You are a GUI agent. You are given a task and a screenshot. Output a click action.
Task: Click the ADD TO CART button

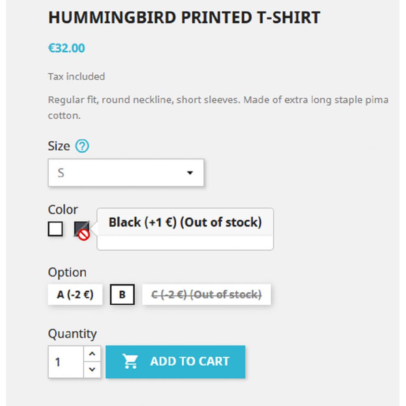click(175, 362)
